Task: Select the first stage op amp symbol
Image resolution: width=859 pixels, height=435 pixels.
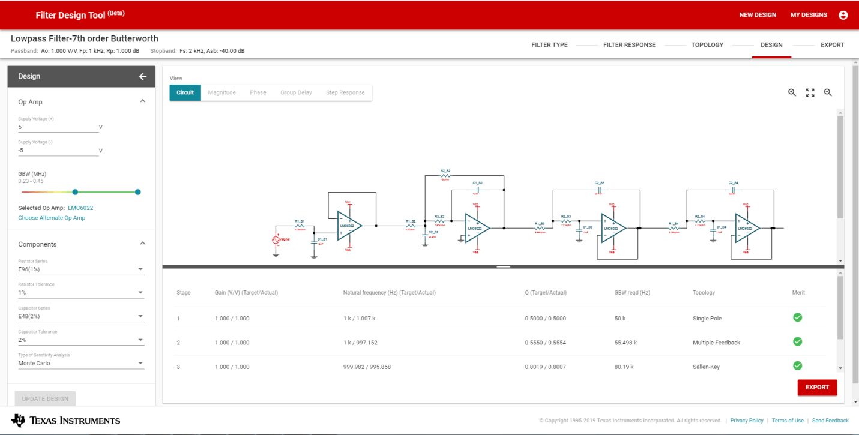Action: 349,226
